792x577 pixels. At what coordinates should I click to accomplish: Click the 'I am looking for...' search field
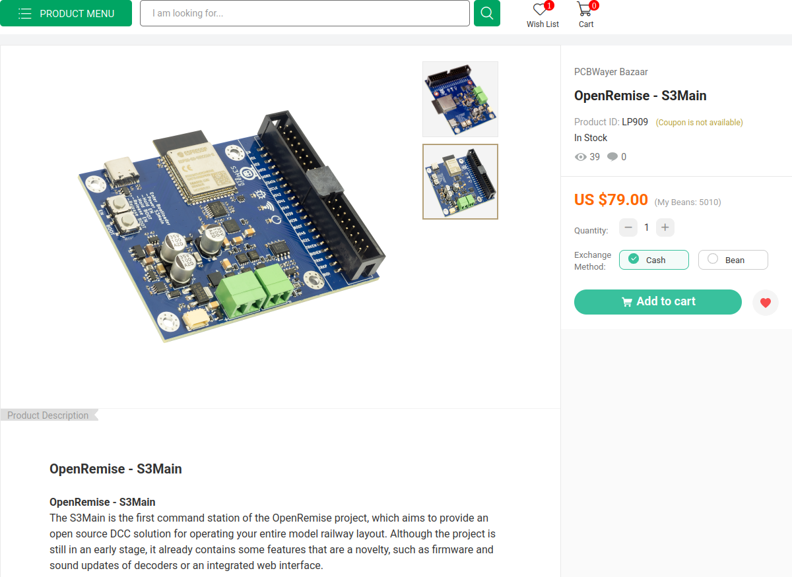point(305,13)
